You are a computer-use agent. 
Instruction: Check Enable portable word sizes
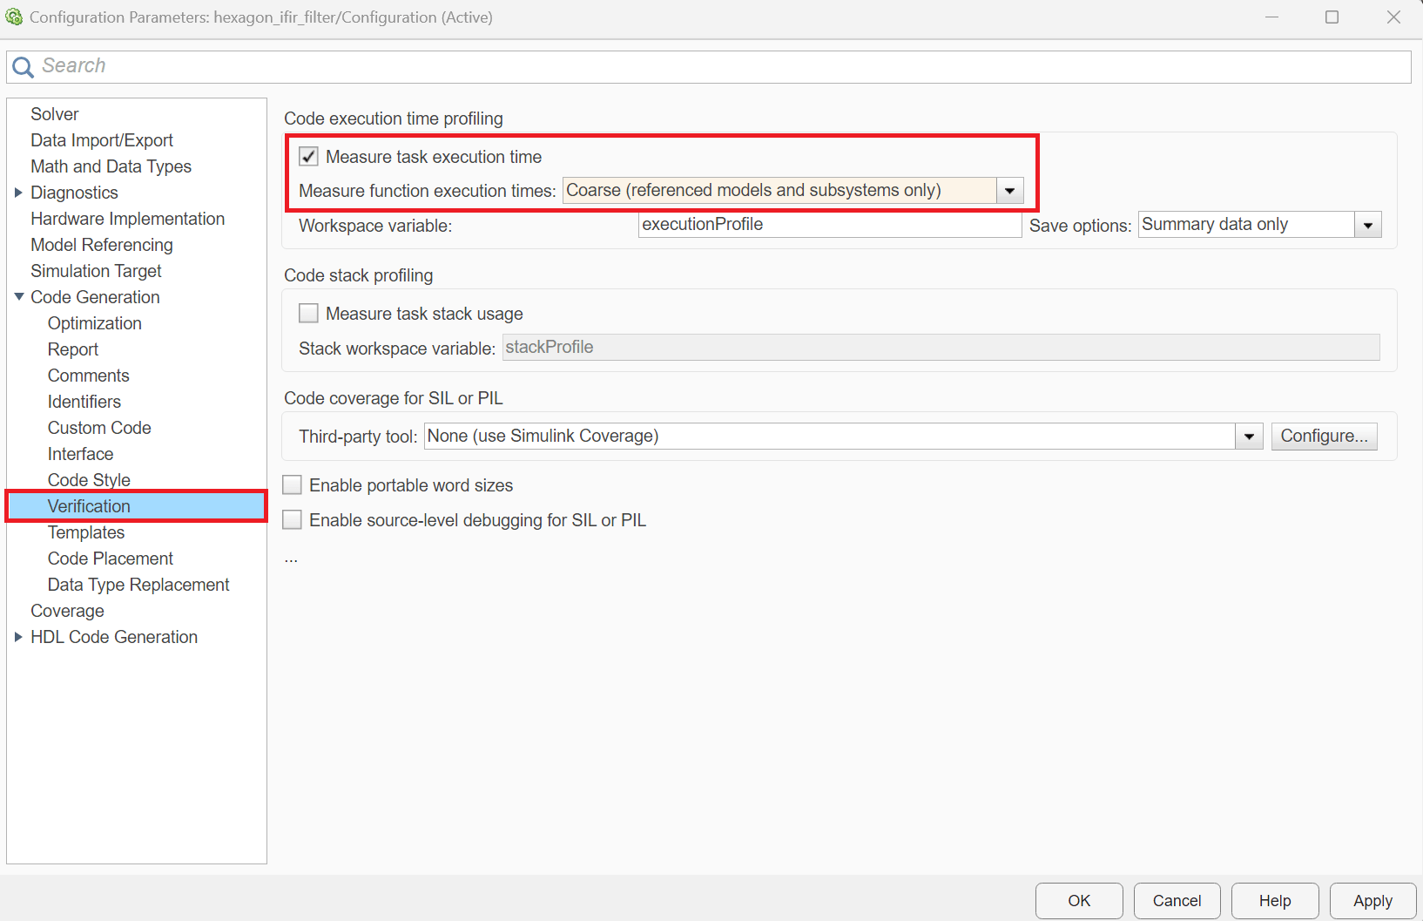293,485
